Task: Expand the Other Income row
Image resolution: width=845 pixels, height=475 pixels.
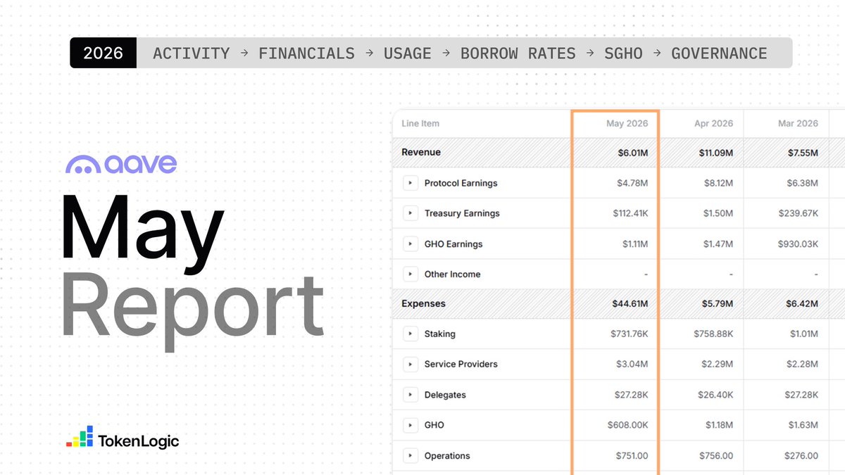Action: [410, 274]
